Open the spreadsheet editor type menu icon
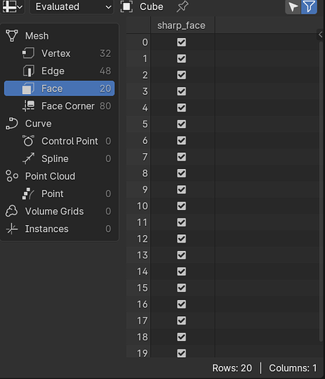 (x=12, y=7)
